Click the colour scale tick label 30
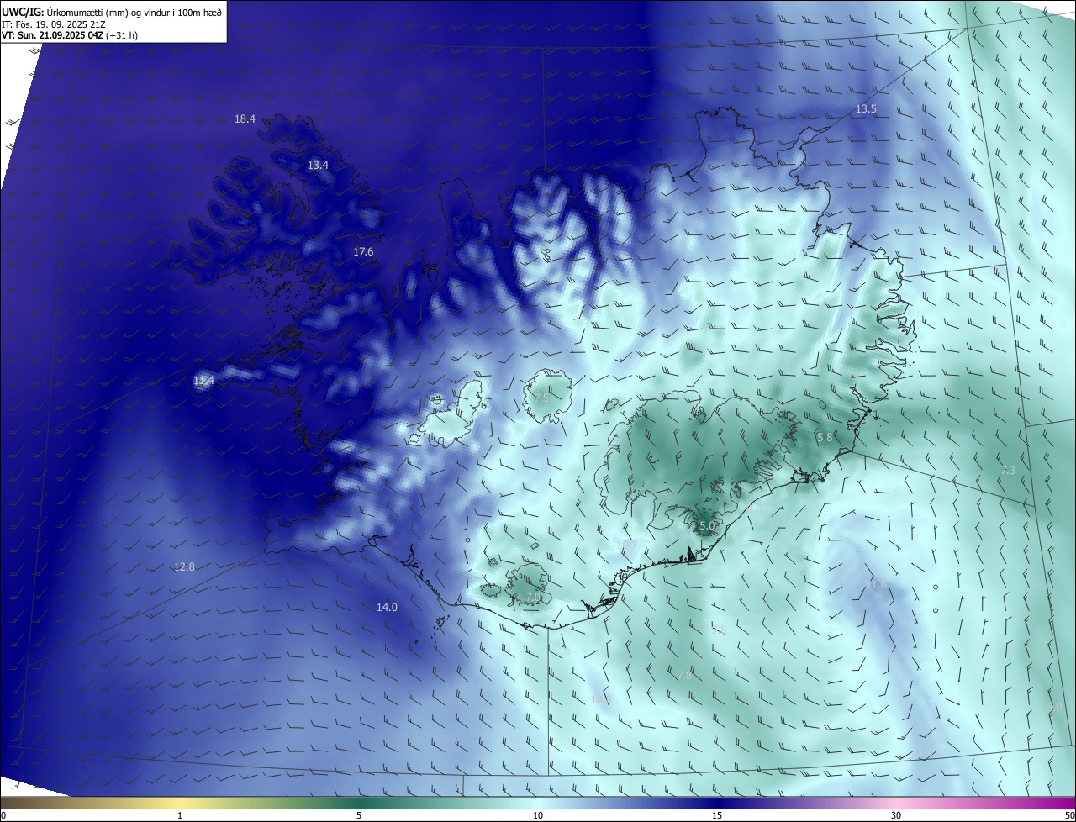 pyautogui.click(x=896, y=815)
